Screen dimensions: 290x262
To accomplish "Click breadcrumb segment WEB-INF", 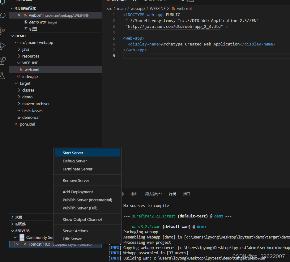I will tap(158, 9).
